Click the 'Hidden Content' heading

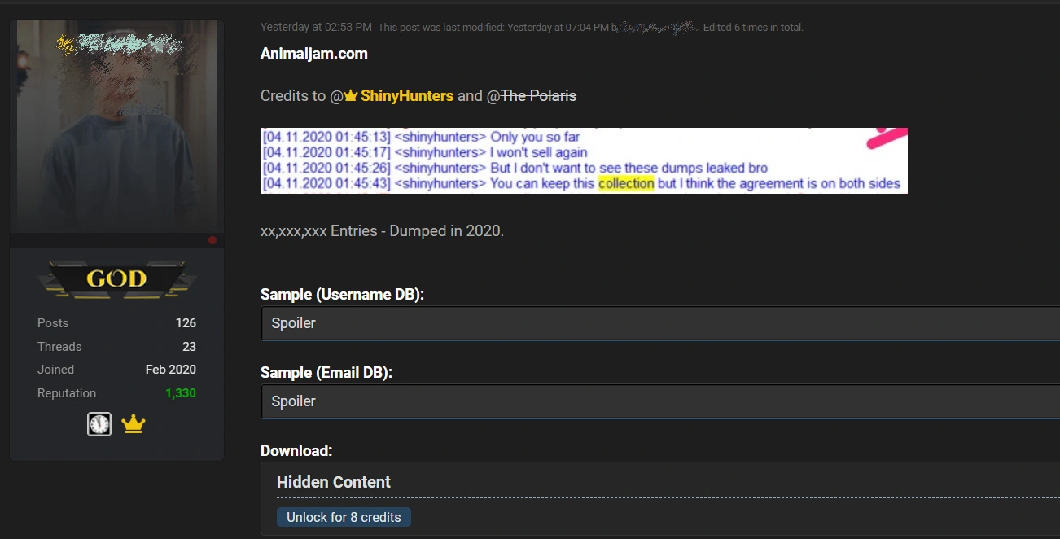334,482
